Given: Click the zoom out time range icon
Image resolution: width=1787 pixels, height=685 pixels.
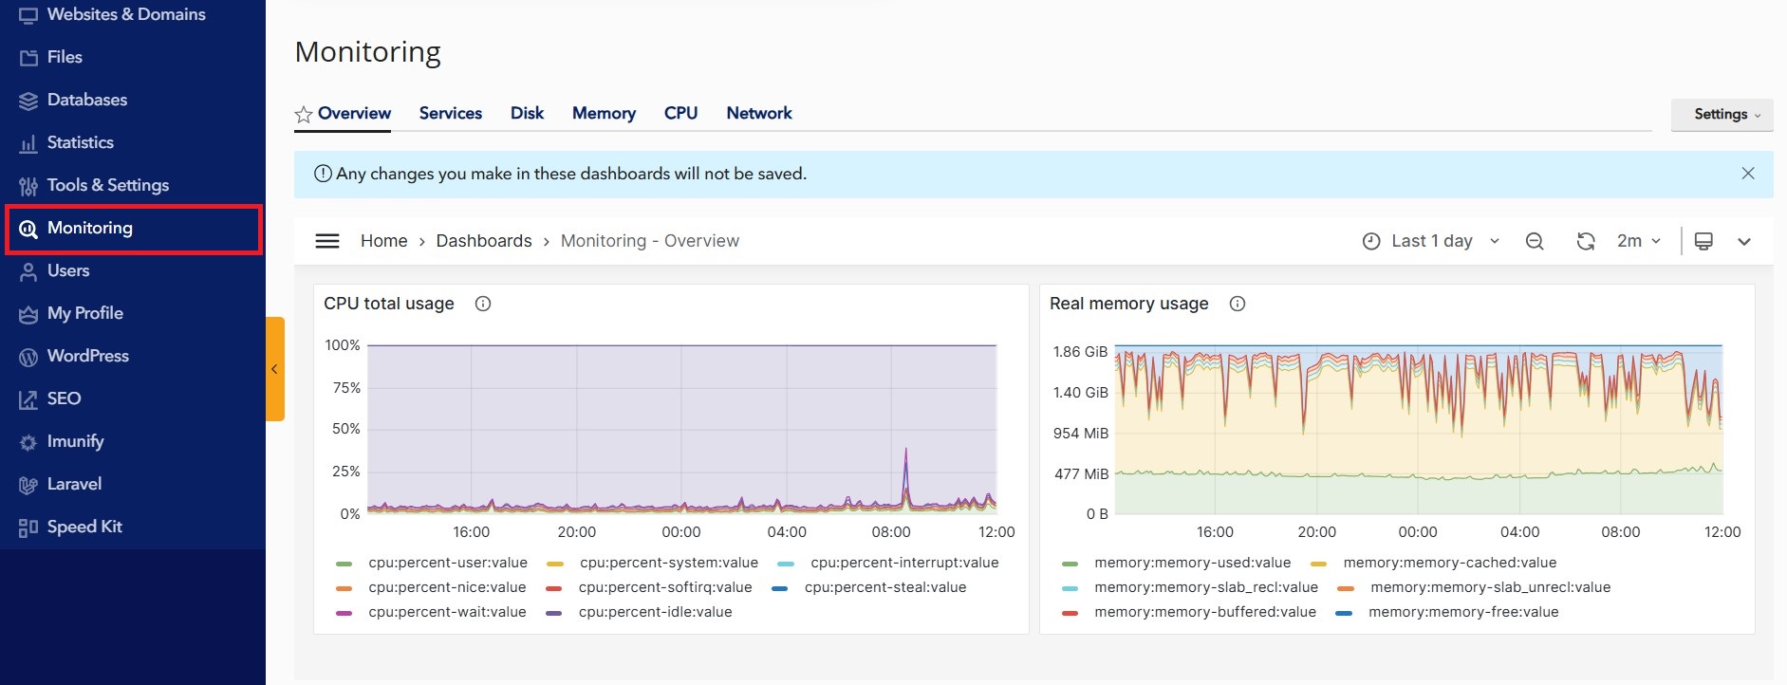Looking at the screenshot, I should click(1535, 241).
